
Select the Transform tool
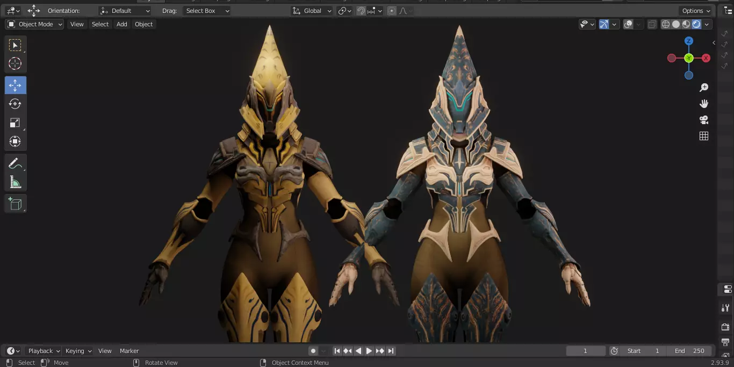pyautogui.click(x=15, y=141)
